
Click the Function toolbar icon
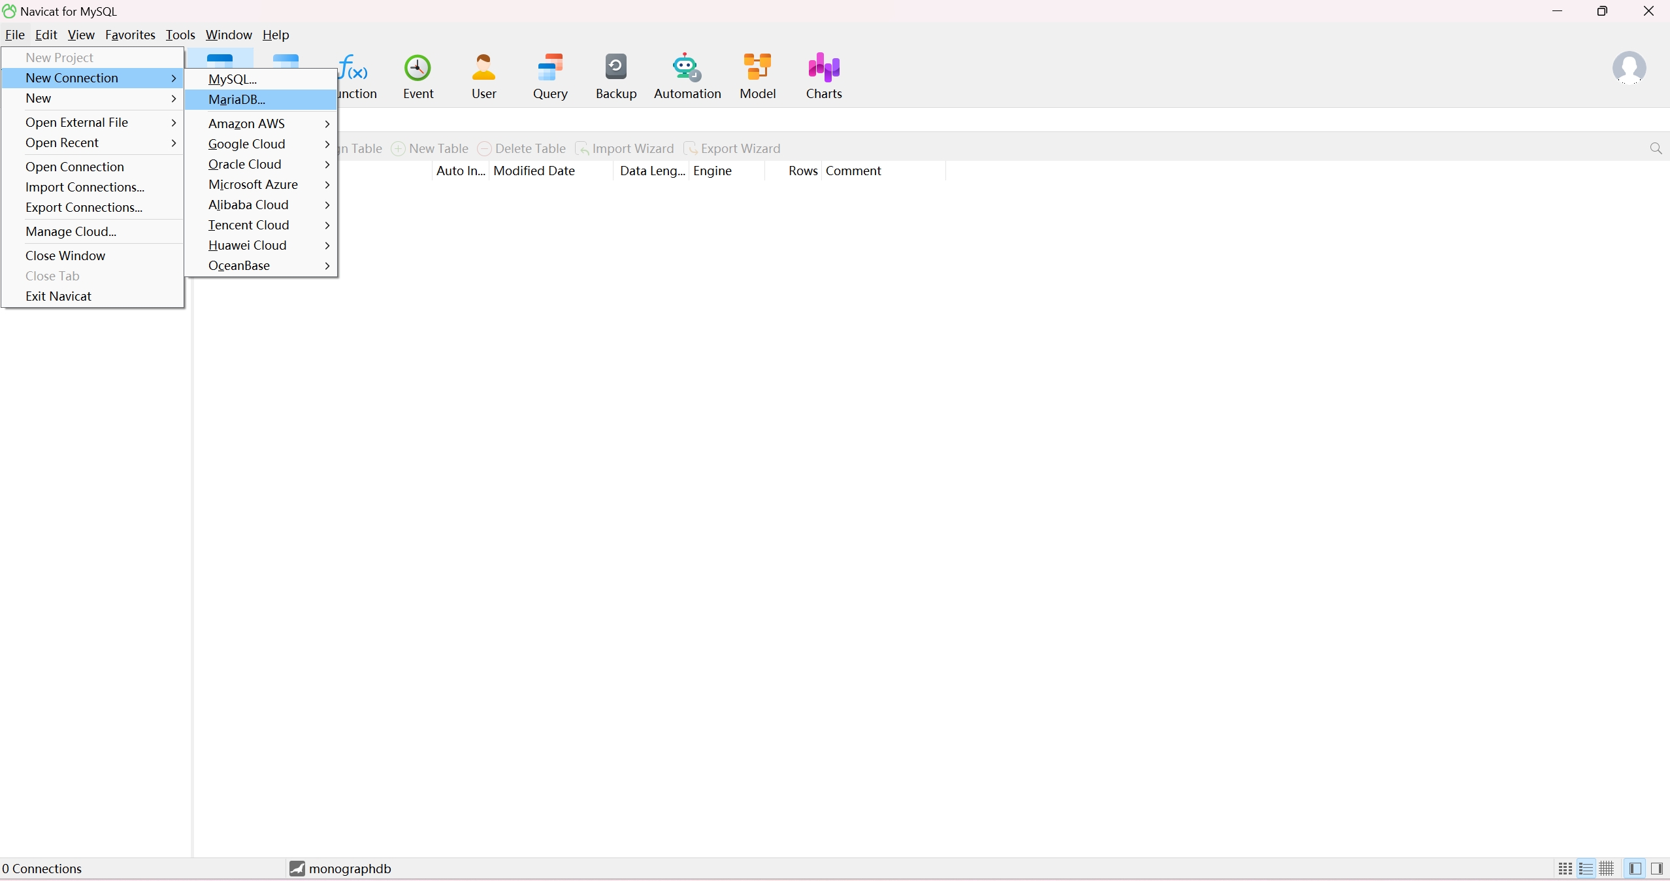(357, 76)
